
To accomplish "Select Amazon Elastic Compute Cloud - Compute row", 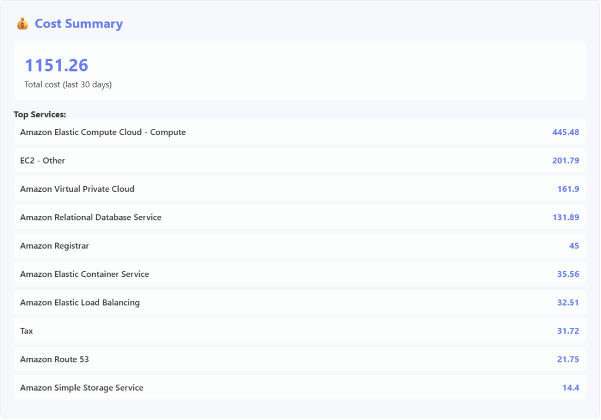I will click(x=103, y=132).
